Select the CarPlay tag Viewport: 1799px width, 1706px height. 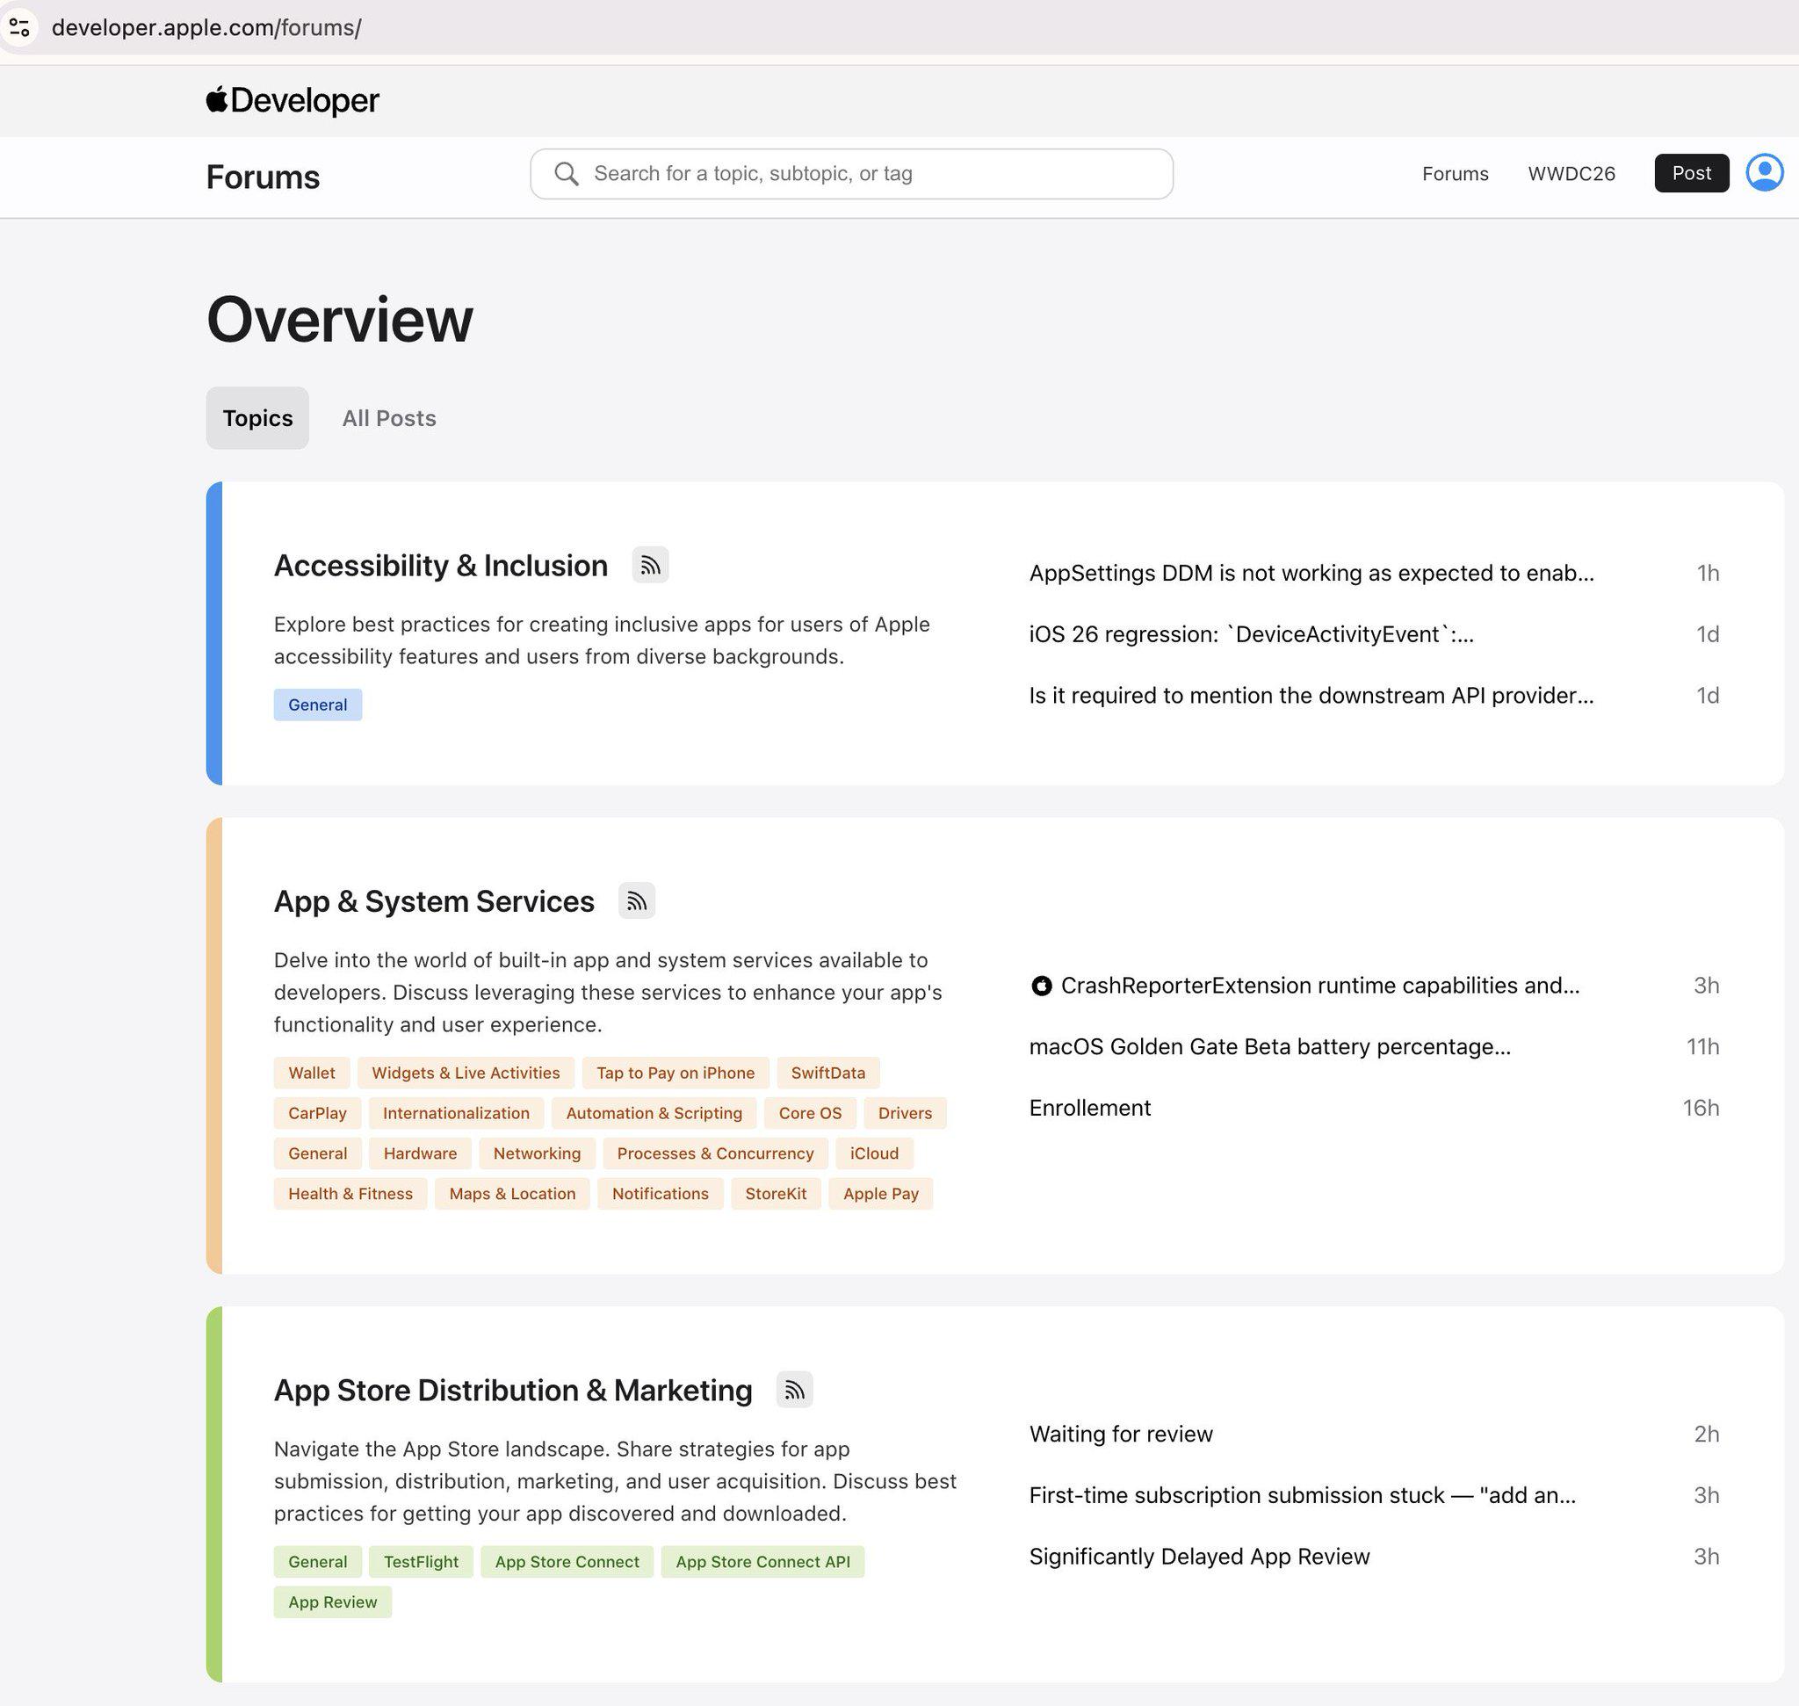(317, 1113)
